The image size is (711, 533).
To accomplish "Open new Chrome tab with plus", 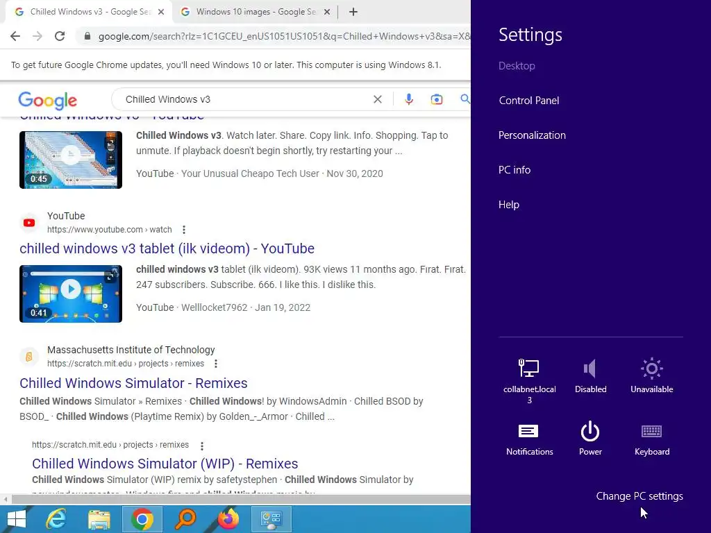I will [353, 12].
